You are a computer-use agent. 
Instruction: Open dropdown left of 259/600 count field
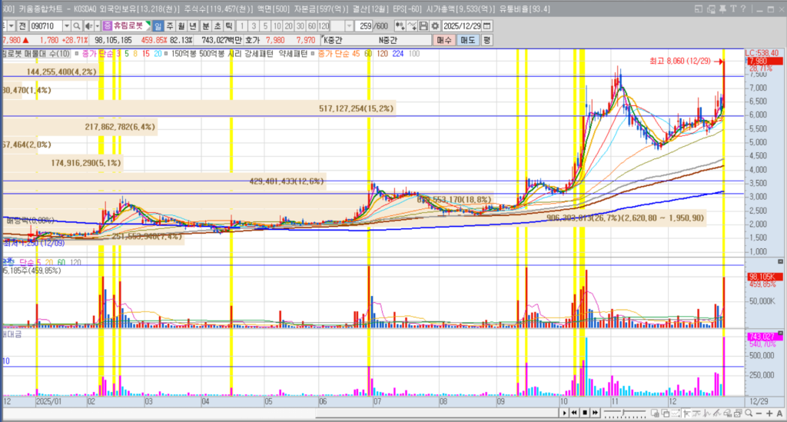coord(349,25)
